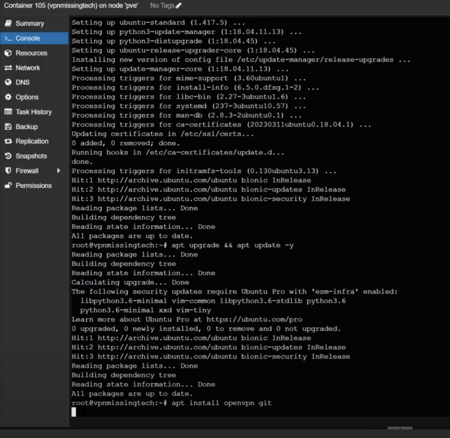Click the Options gear icon
This screenshot has height=438, width=450.
[x=7, y=97]
